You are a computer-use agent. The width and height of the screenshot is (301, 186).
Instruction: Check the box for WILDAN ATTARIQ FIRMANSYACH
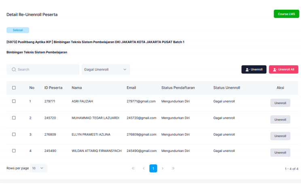point(14,151)
